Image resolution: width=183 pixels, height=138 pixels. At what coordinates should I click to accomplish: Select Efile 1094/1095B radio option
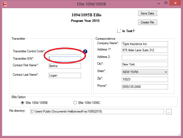pyautogui.click(x=23, y=103)
